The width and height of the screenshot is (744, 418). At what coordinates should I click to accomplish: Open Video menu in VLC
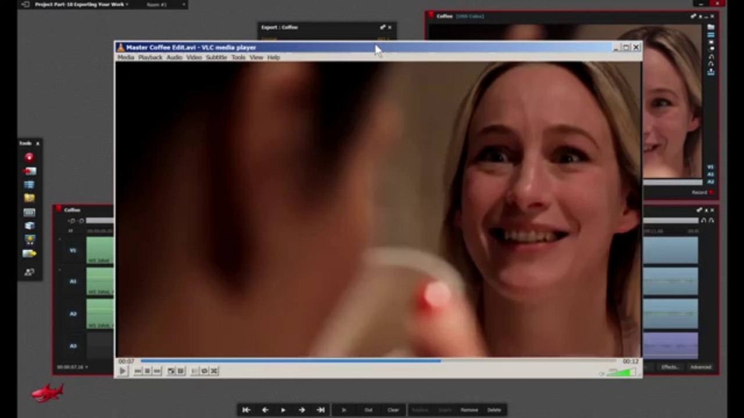(194, 57)
